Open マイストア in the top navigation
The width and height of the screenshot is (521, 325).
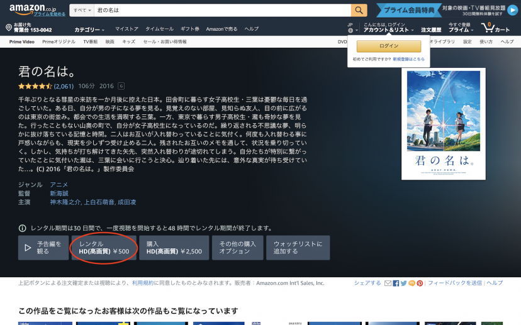[x=126, y=29]
